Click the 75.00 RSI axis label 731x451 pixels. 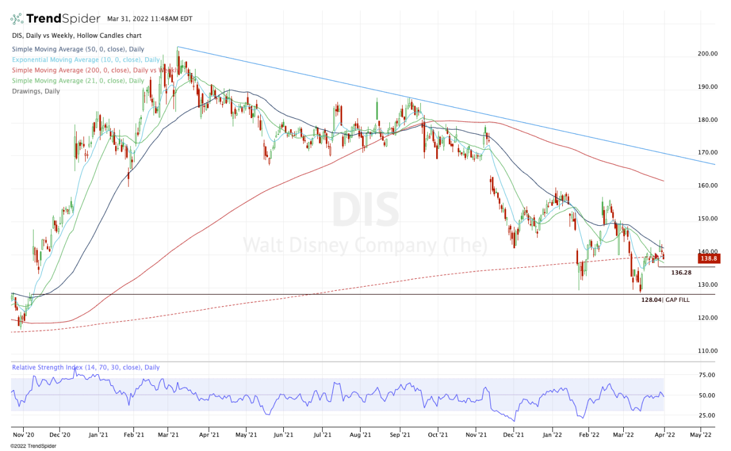pyautogui.click(x=707, y=375)
